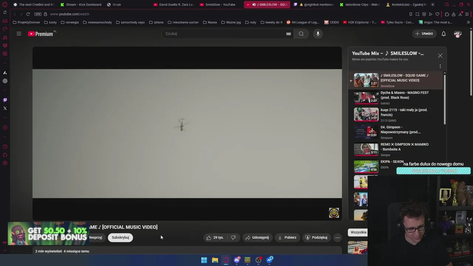Click the Udostępnij share button

point(257,238)
